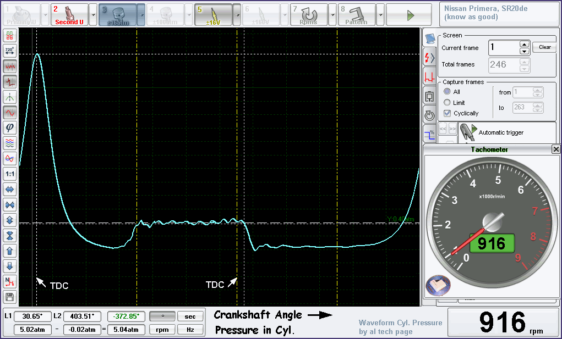Select channel 5 ±16V probe button
562x339 pixels.
213,15
